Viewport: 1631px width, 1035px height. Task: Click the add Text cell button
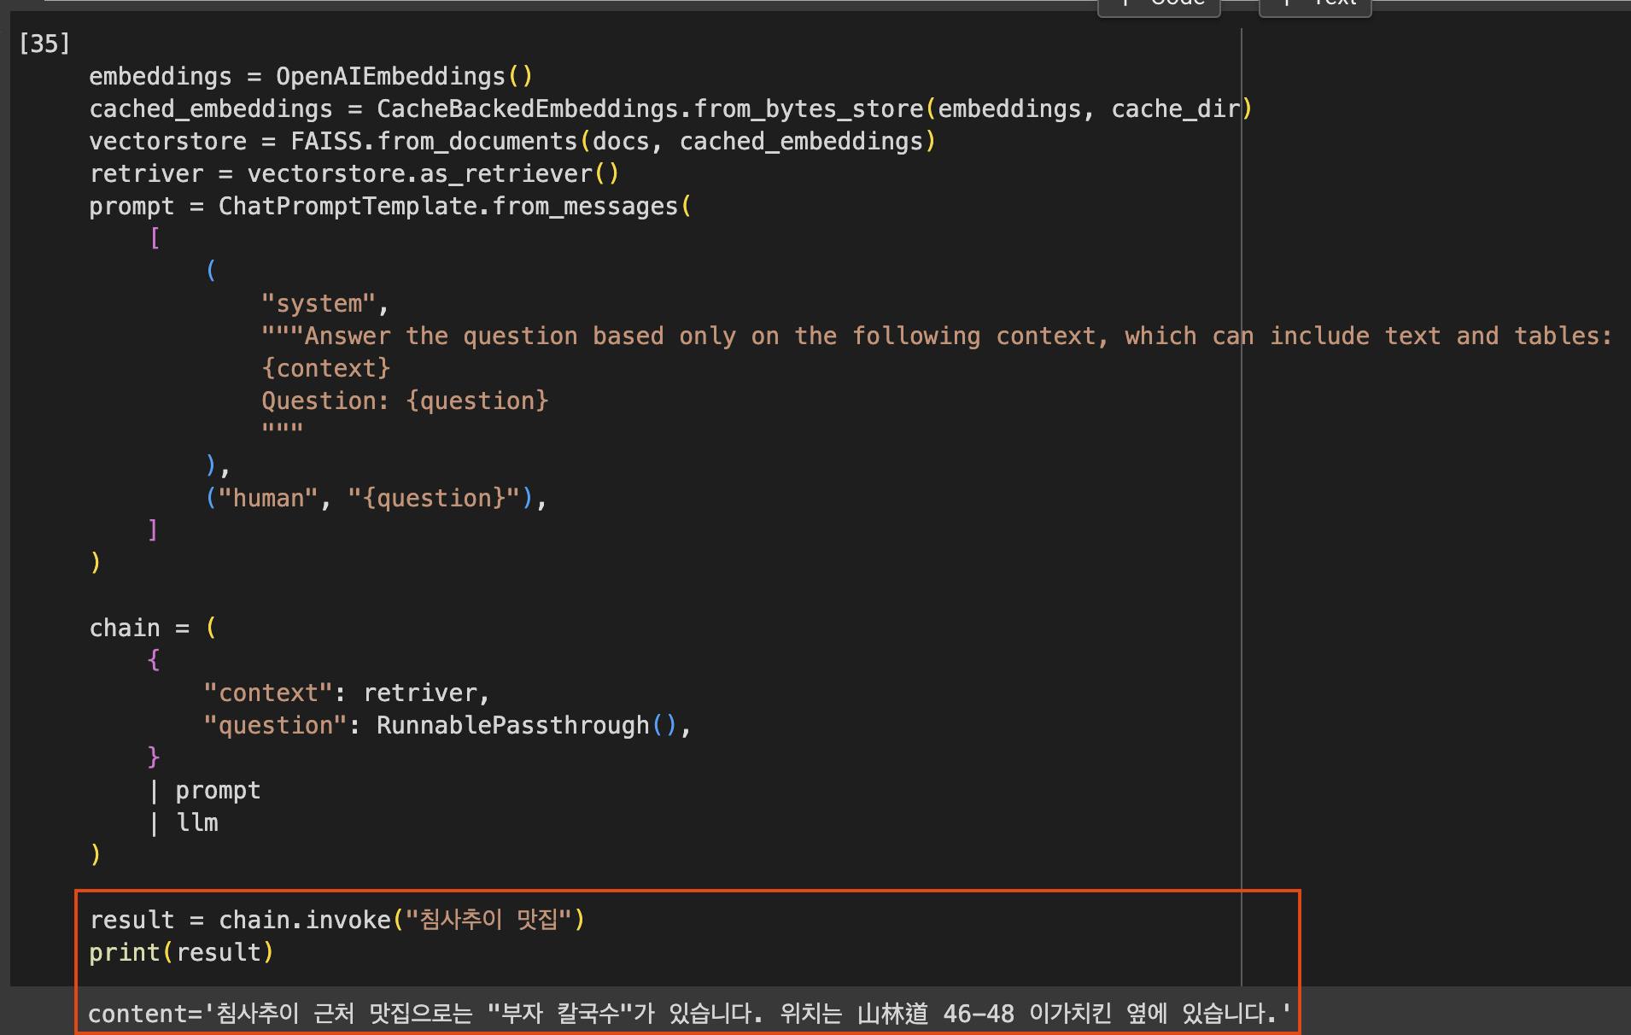tap(1315, 5)
